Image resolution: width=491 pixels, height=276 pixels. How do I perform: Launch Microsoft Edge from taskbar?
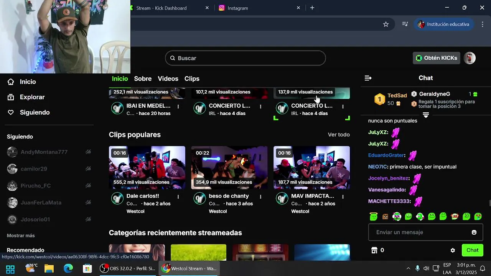[68, 269]
